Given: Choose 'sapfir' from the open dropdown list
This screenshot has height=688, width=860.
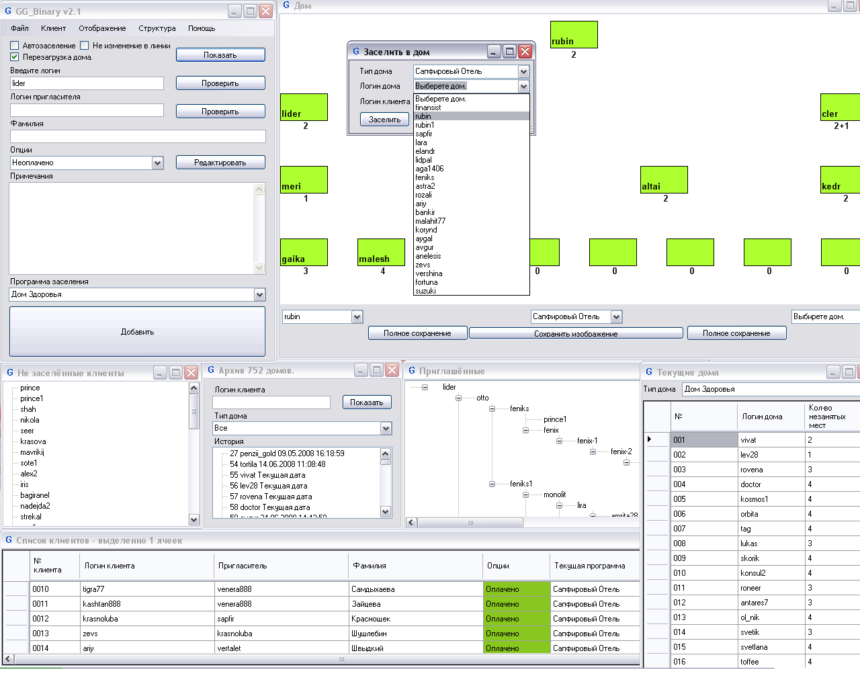Looking at the screenshot, I should 424,134.
